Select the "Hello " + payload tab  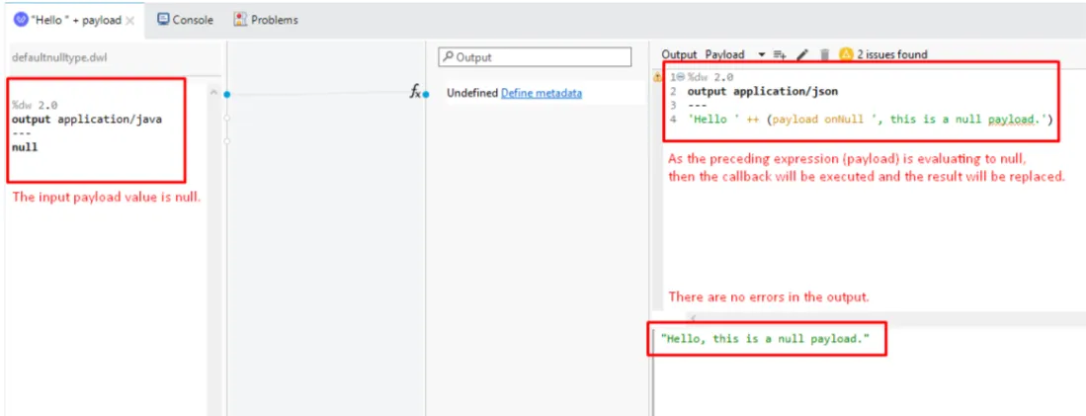73,20
